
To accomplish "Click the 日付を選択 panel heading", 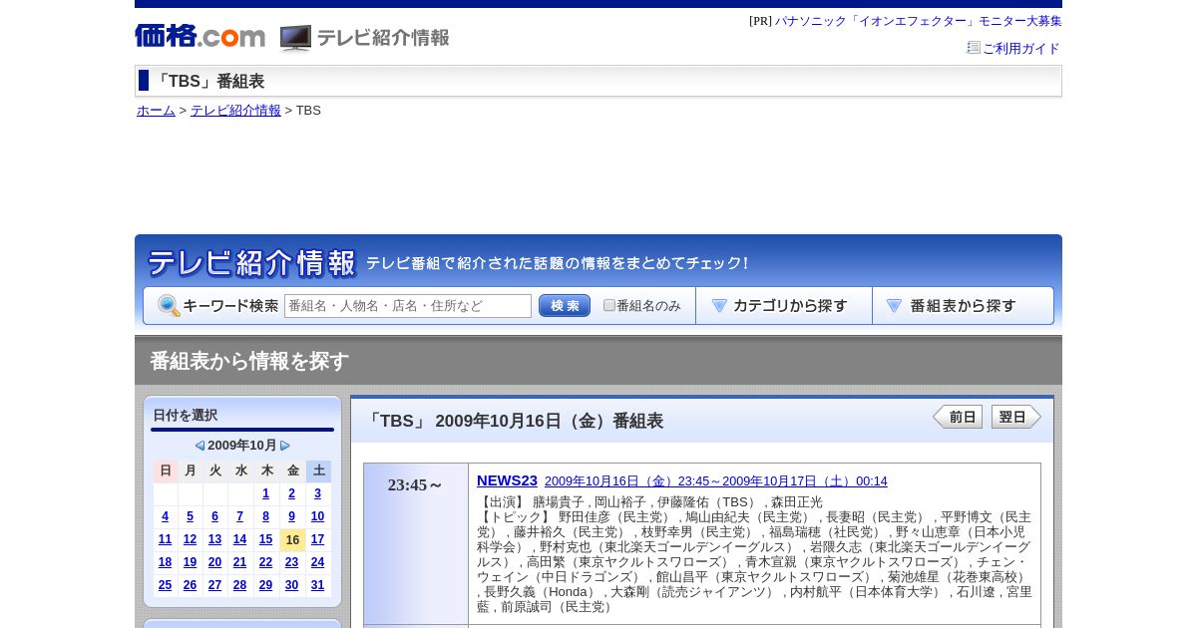I will coord(186,416).
